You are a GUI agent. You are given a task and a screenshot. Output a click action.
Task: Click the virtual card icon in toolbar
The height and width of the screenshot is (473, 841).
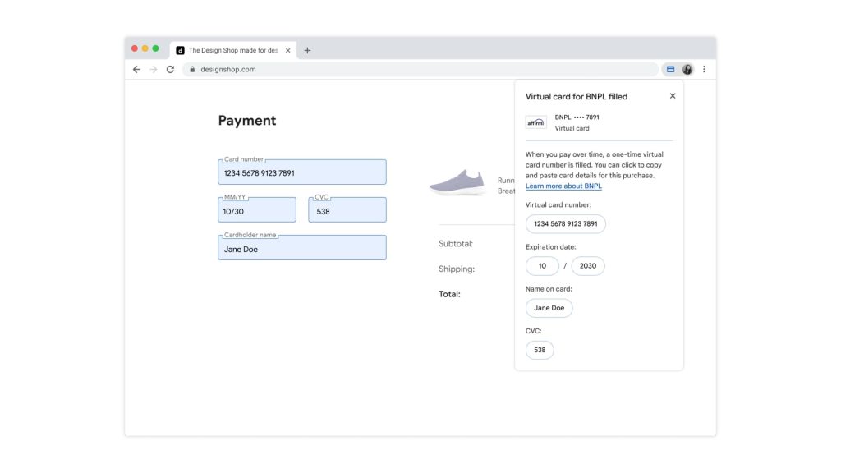tap(670, 70)
